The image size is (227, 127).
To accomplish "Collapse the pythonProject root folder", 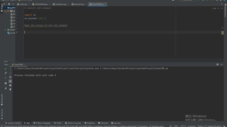I will tap(5, 8).
